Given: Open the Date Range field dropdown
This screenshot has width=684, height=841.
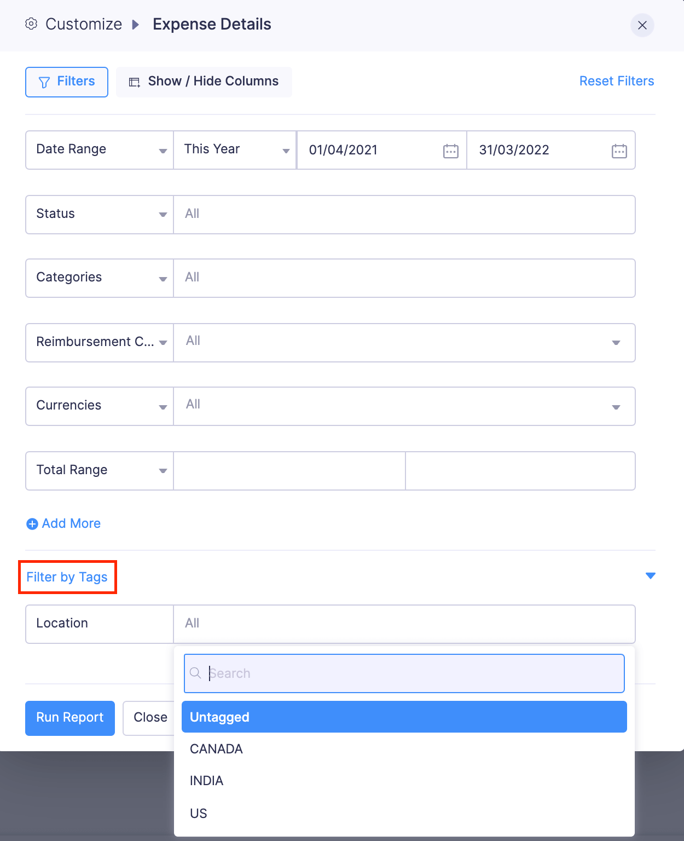Looking at the screenshot, I should 163,150.
